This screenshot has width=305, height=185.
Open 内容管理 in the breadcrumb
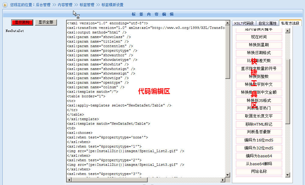(x=65, y=5)
